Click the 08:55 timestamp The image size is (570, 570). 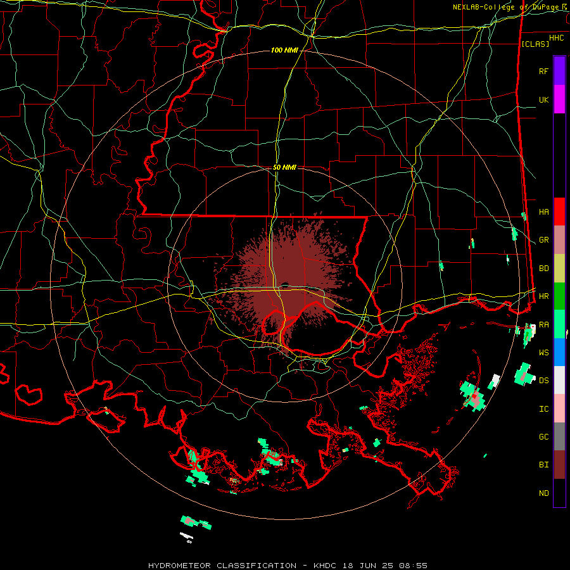tap(413, 566)
